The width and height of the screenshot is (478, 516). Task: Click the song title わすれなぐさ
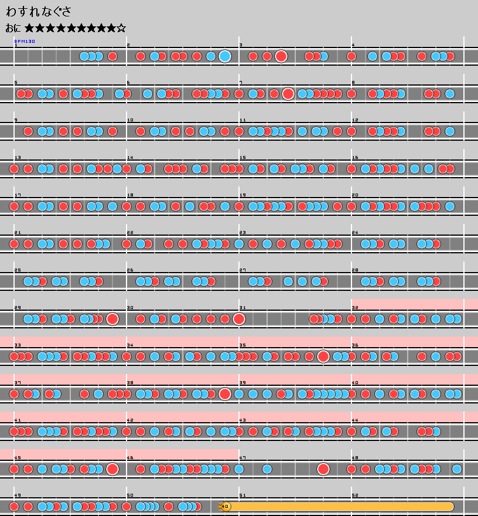pos(39,12)
